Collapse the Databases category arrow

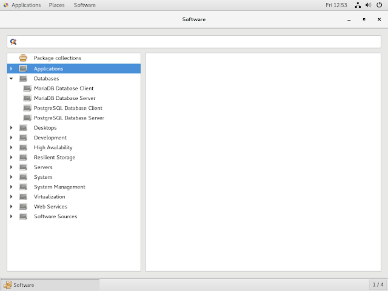[11, 78]
